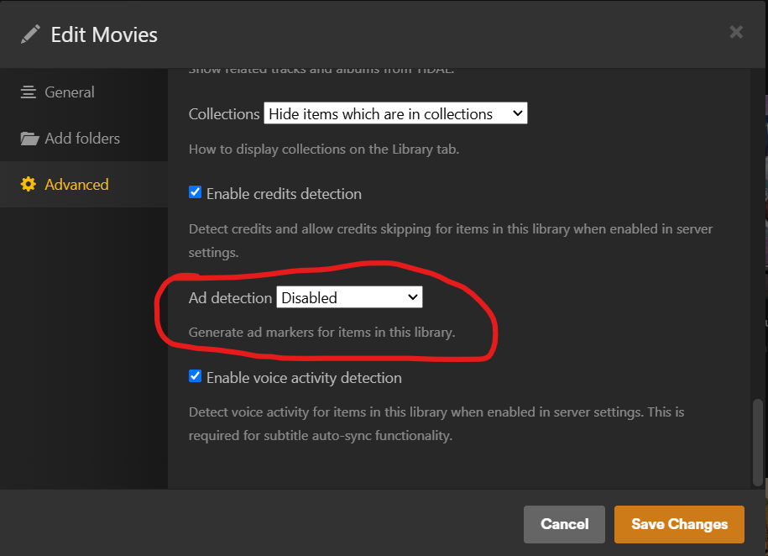Open the Add folders tab
768x556 pixels.
point(82,139)
